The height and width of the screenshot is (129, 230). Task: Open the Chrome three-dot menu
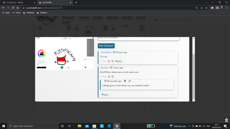pyautogui.click(x=227, y=8)
